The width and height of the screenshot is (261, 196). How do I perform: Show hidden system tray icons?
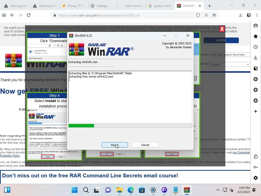coord(218,190)
